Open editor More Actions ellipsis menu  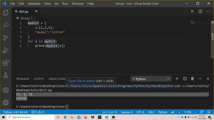[x=208, y=11]
